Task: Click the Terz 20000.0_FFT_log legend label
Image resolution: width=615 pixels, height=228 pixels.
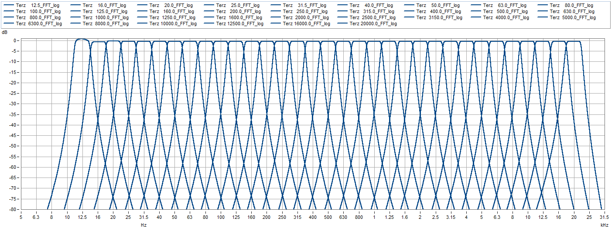Action: [x=373, y=24]
